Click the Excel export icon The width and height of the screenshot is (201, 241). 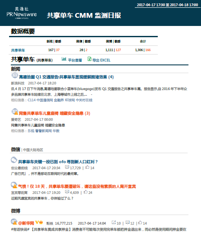pos(89,59)
